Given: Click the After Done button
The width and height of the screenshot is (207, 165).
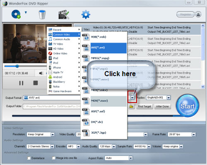Looking at the screenshot, I should (x=162, y=106).
